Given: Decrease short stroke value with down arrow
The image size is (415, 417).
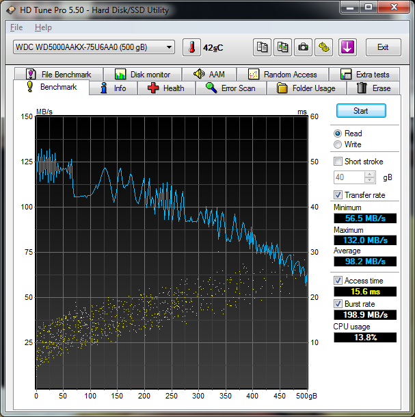Looking at the screenshot, I should click(x=370, y=180).
